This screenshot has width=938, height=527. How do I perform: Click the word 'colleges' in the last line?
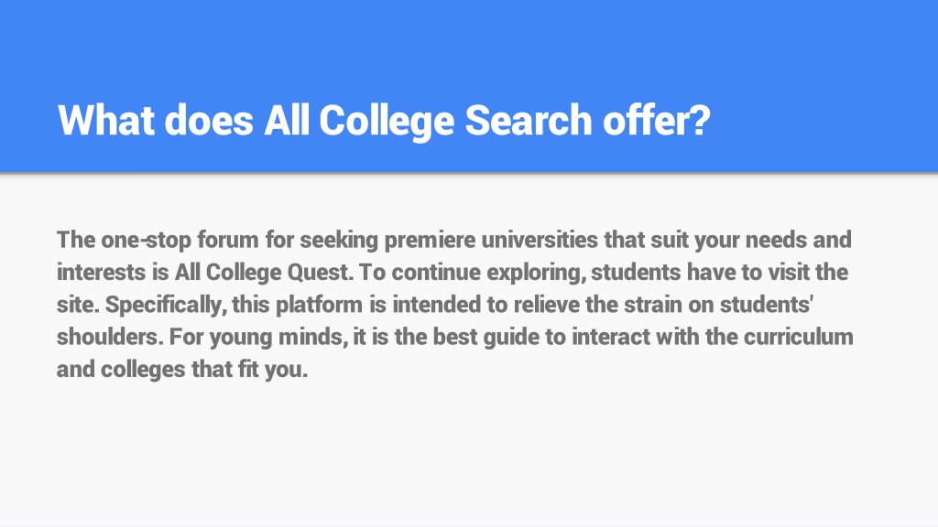click(x=142, y=370)
